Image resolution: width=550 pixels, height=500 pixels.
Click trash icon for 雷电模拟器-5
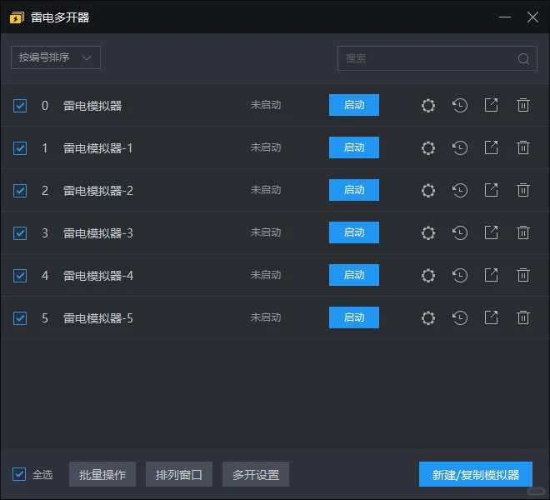point(523,317)
